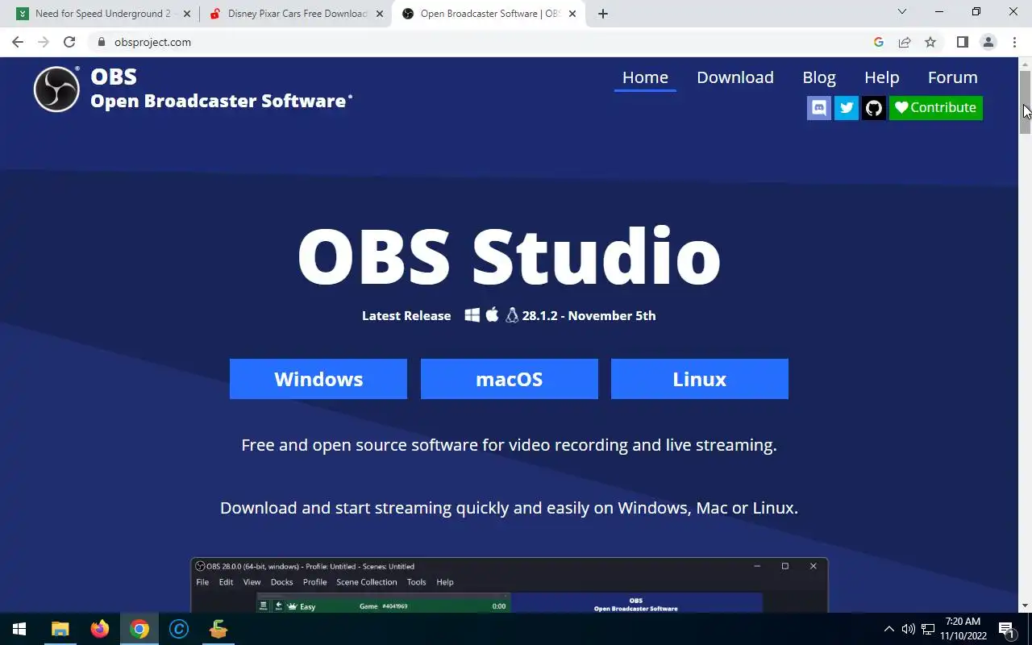Click the browser forward arrow
The height and width of the screenshot is (645, 1032).
tap(44, 42)
